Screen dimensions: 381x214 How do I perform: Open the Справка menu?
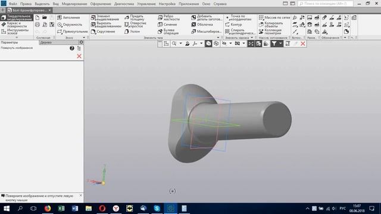point(220,4)
